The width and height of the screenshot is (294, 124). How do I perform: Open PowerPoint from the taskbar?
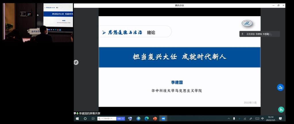155,119
